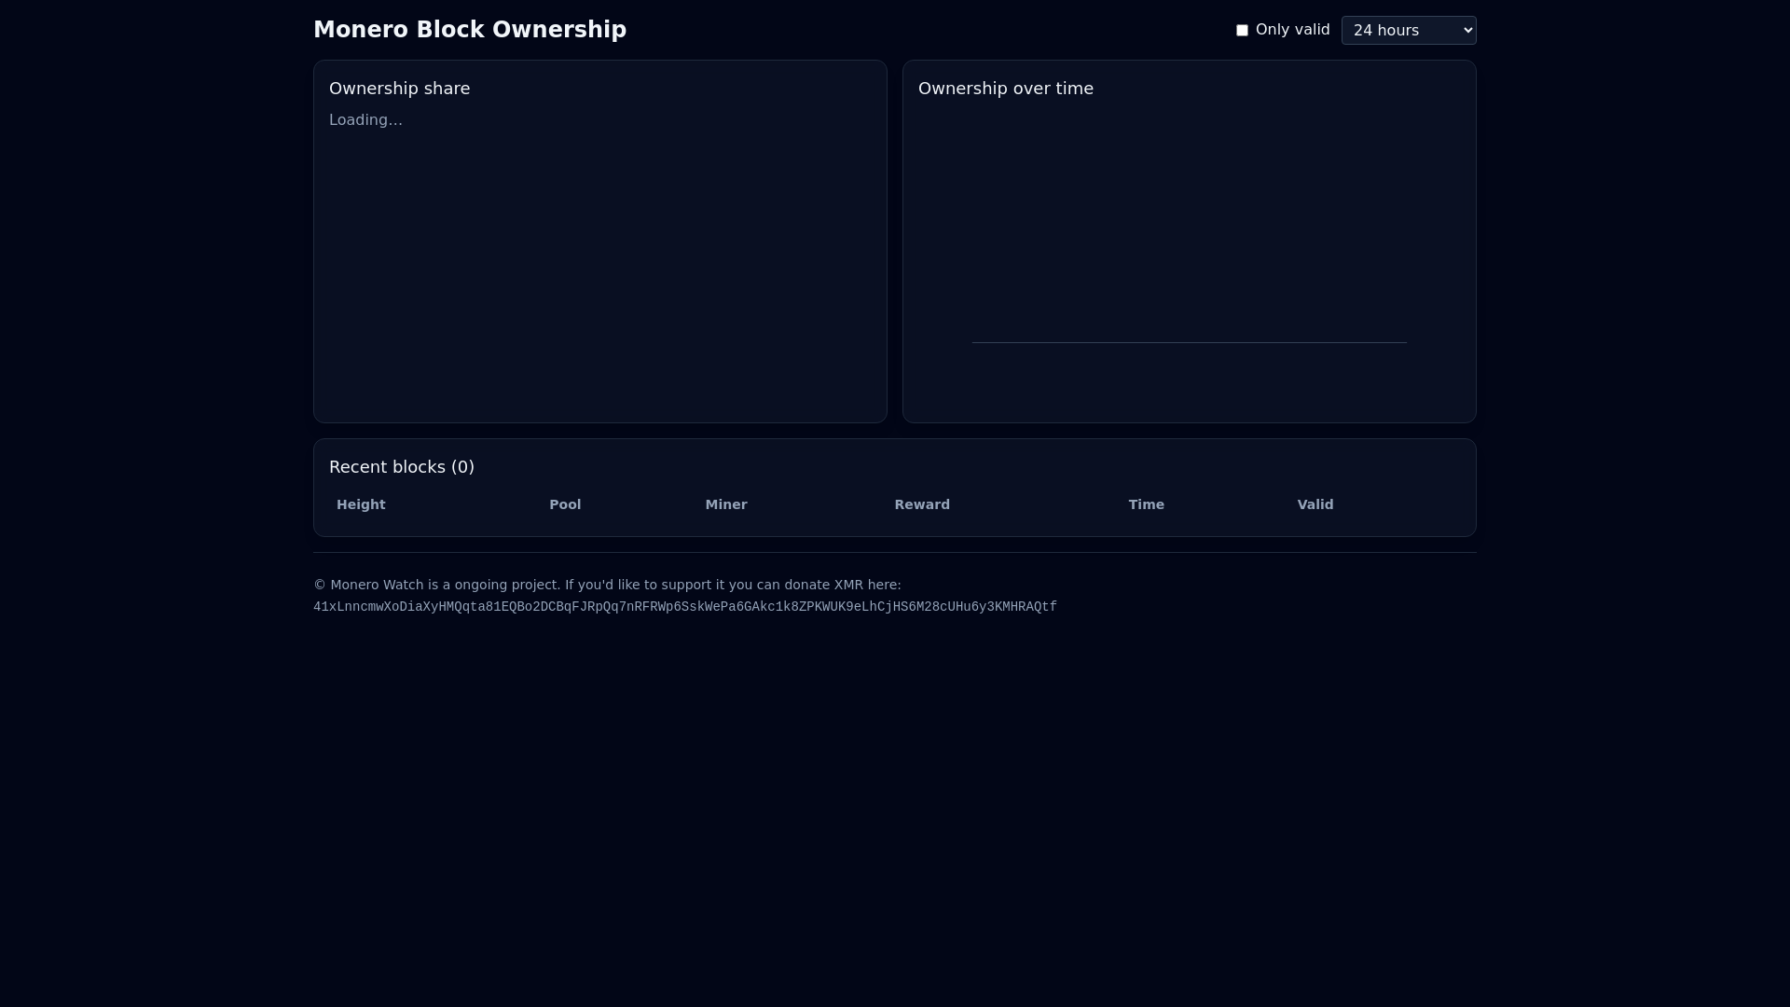Click the Time column header
1790x1007 pixels.
coord(1146,504)
